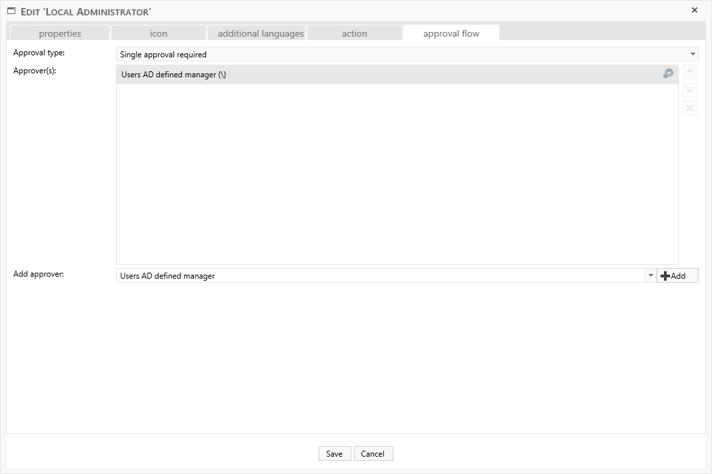Image resolution: width=712 pixels, height=474 pixels.
Task: Go to the additional languages tab
Action: [x=261, y=33]
